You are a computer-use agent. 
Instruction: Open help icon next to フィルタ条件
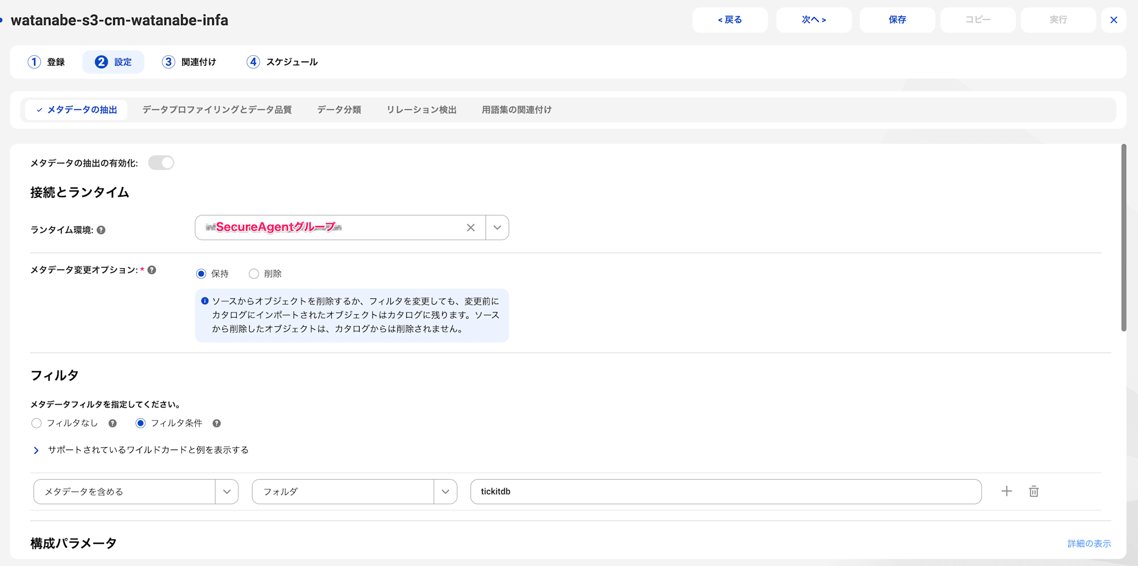pos(217,423)
